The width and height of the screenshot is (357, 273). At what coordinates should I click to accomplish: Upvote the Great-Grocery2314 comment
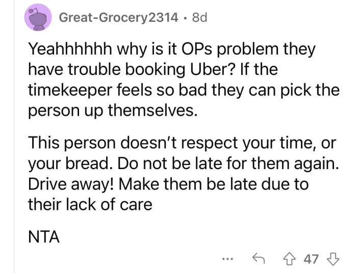pyautogui.click(x=292, y=259)
